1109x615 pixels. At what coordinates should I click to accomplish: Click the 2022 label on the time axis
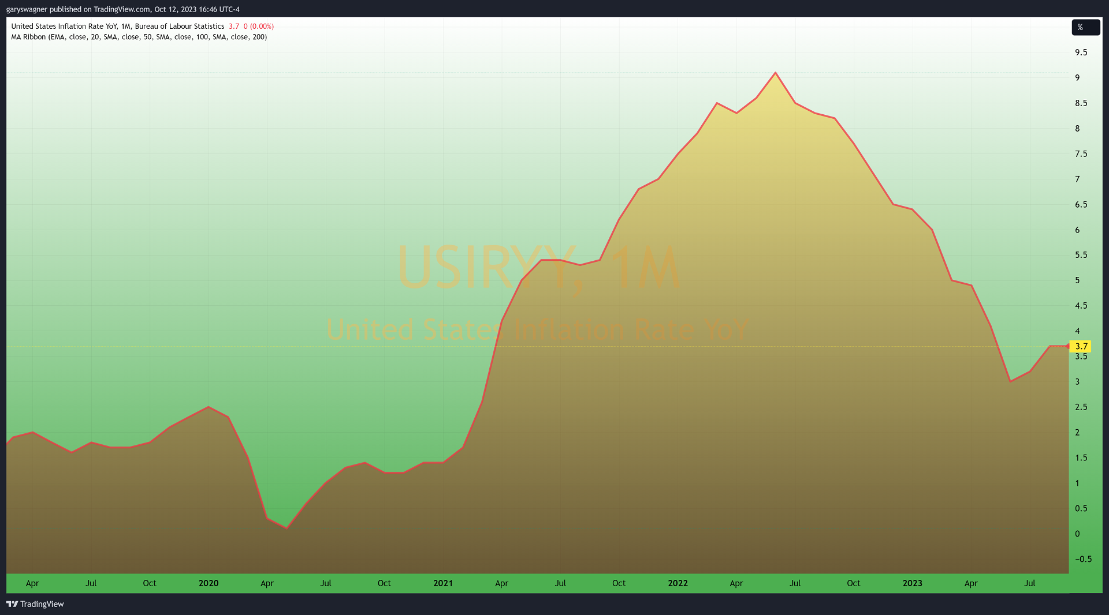(678, 583)
